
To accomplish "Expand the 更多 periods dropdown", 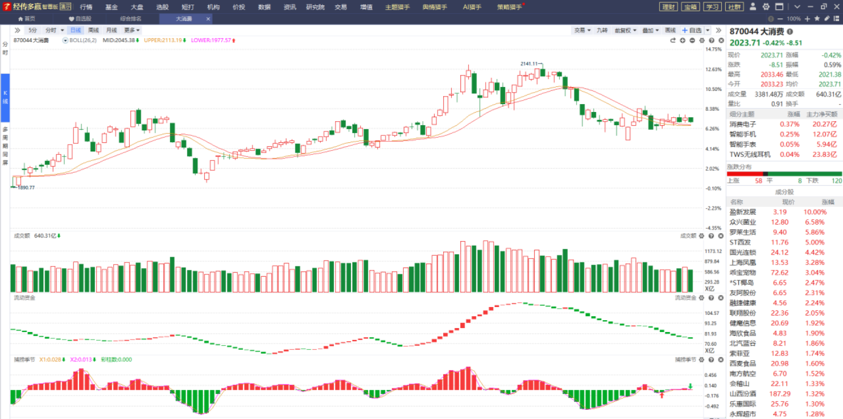I will [132, 30].
